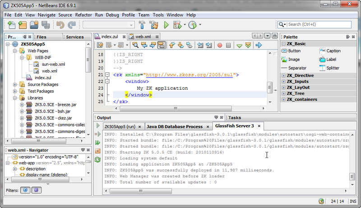Close the GlassFish Server 3 output tab

pos(259,126)
